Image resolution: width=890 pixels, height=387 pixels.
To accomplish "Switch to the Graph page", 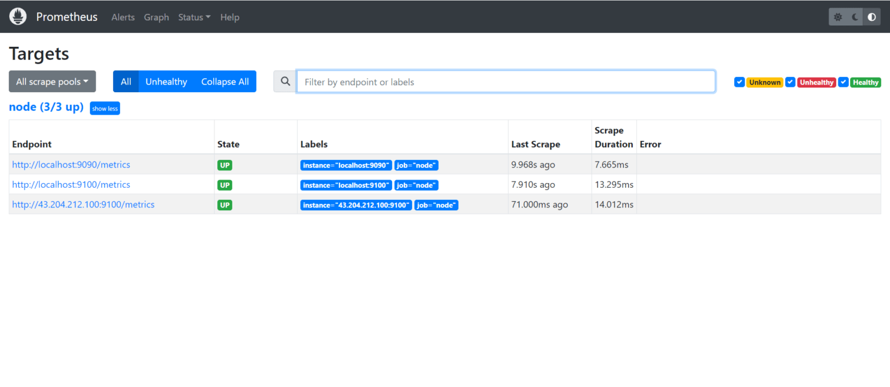I will (156, 17).
